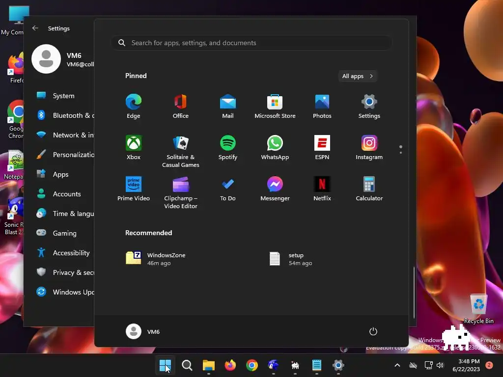Select System in Settings sidebar
This screenshot has width=503, height=377.
point(64,96)
